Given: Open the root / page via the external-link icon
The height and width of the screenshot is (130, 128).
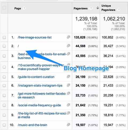Looking at the screenshot, I should click(68, 46).
